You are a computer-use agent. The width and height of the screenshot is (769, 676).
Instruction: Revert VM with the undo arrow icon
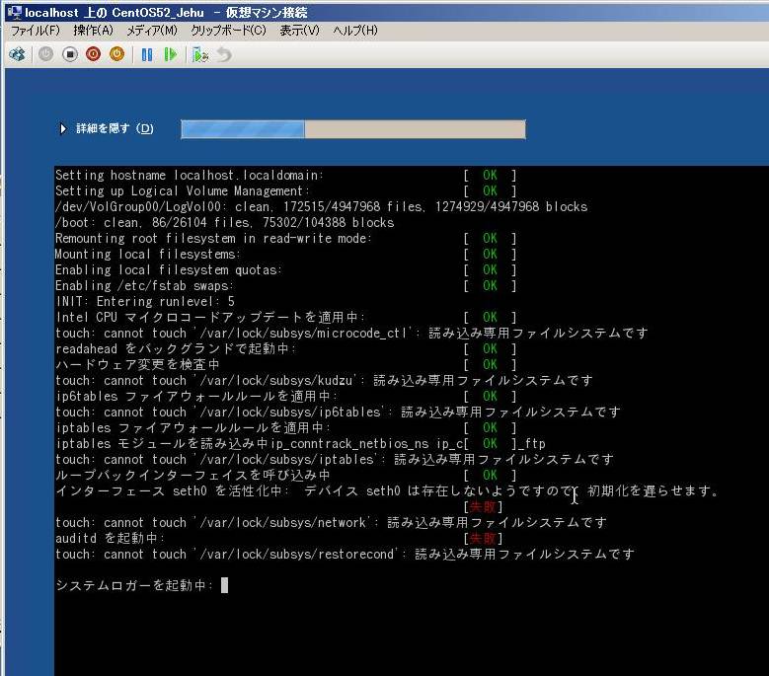(x=224, y=54)
